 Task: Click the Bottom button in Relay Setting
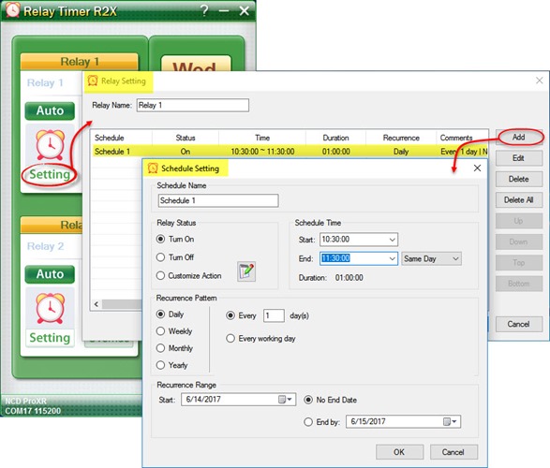pos(519,284)
